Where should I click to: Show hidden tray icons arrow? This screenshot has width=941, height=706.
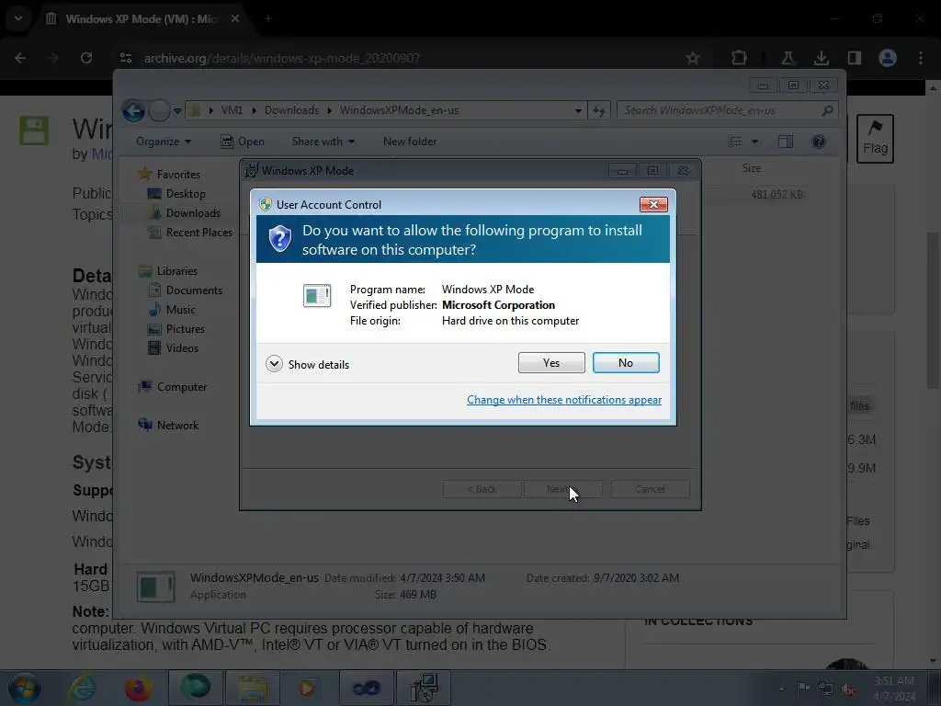(781, 689)
